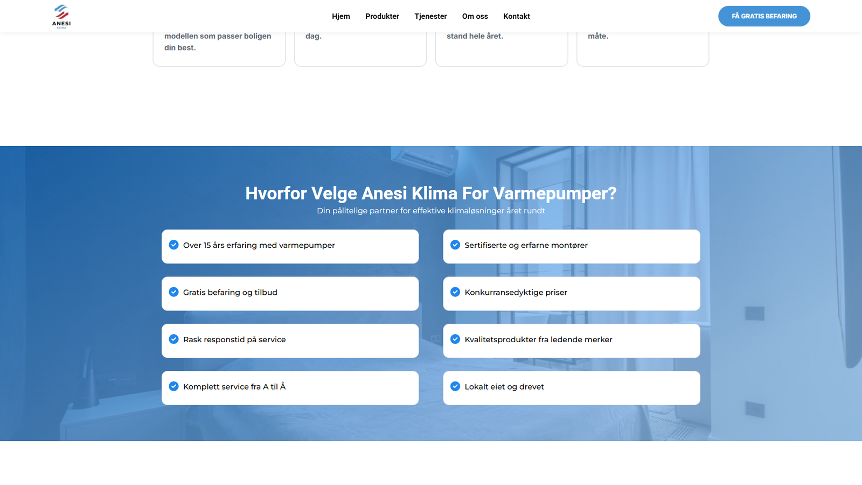The image size is (862, 485).
Task: Open the Hjem menu item
Action: click(340, 16)
